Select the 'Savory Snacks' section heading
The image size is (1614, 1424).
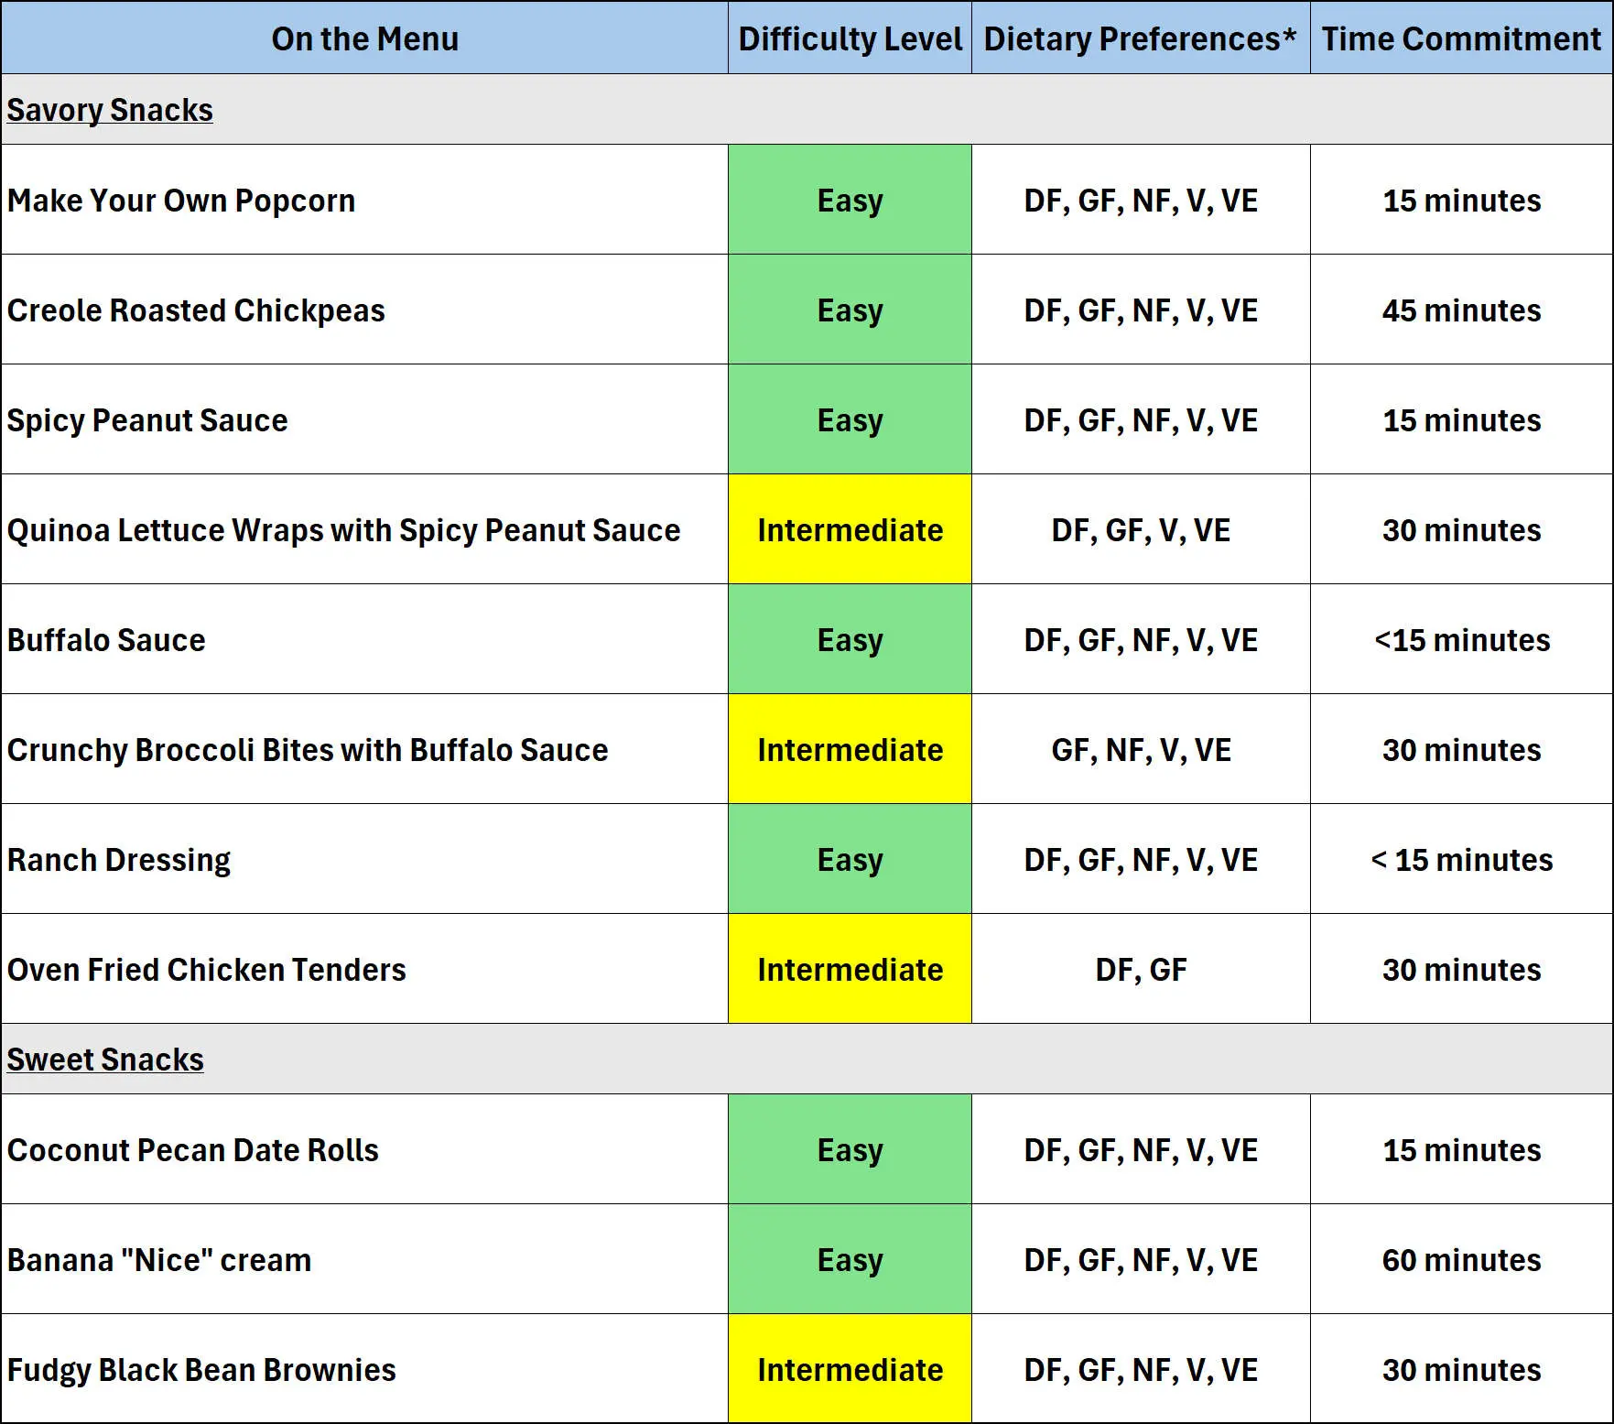click(x=110, y=110)
